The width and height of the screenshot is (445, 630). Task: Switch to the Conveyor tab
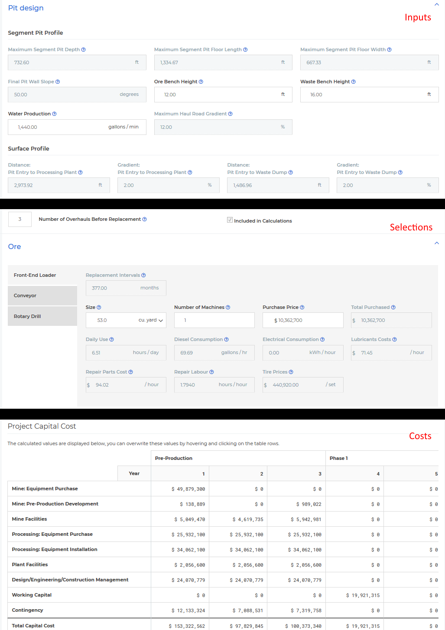[x=42, y=296]
